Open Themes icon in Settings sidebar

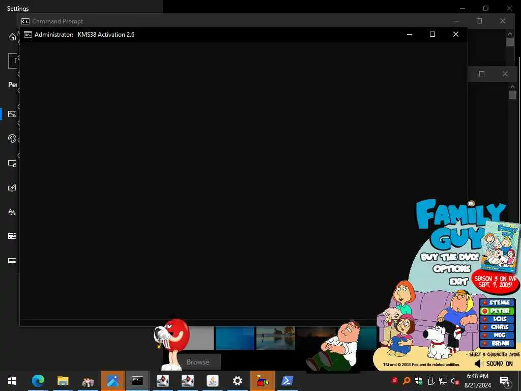[x=12, y=188]
